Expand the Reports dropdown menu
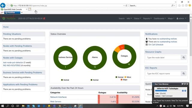The width and height of the screenshot is (192, 108). tap(147, 18)
